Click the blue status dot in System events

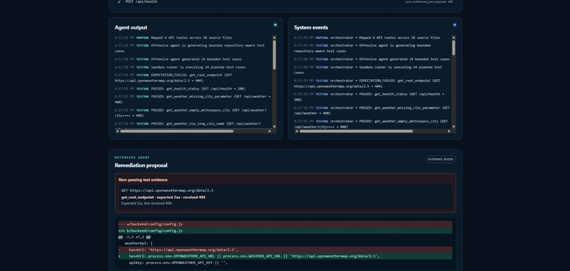455,25
